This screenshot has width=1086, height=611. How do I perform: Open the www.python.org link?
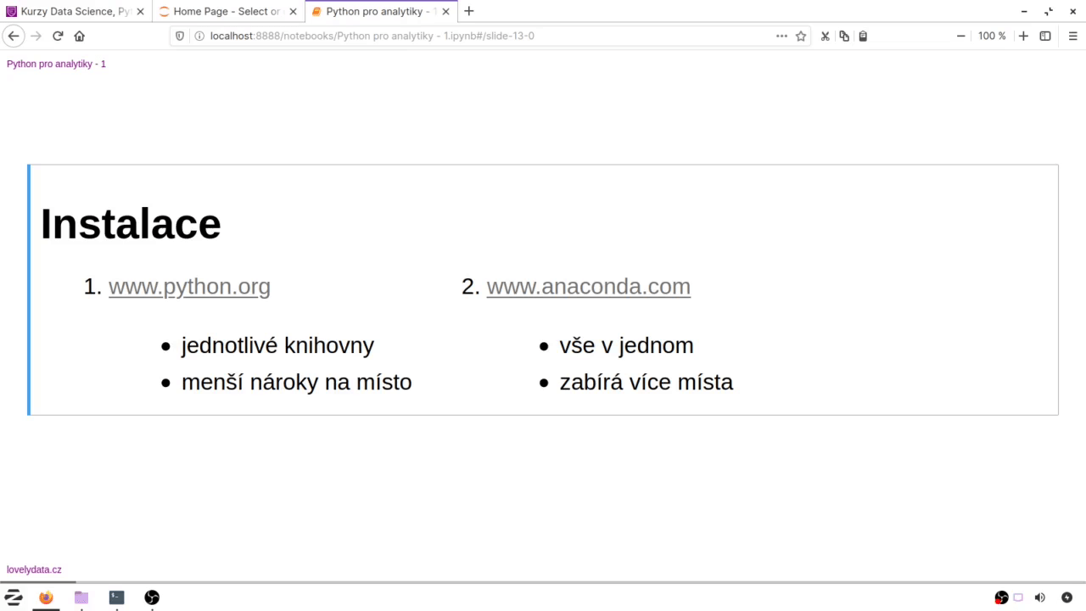[x=189, y=287]
